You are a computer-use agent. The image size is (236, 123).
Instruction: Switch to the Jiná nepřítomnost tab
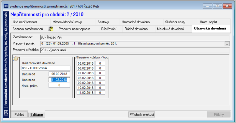(31, 22)
